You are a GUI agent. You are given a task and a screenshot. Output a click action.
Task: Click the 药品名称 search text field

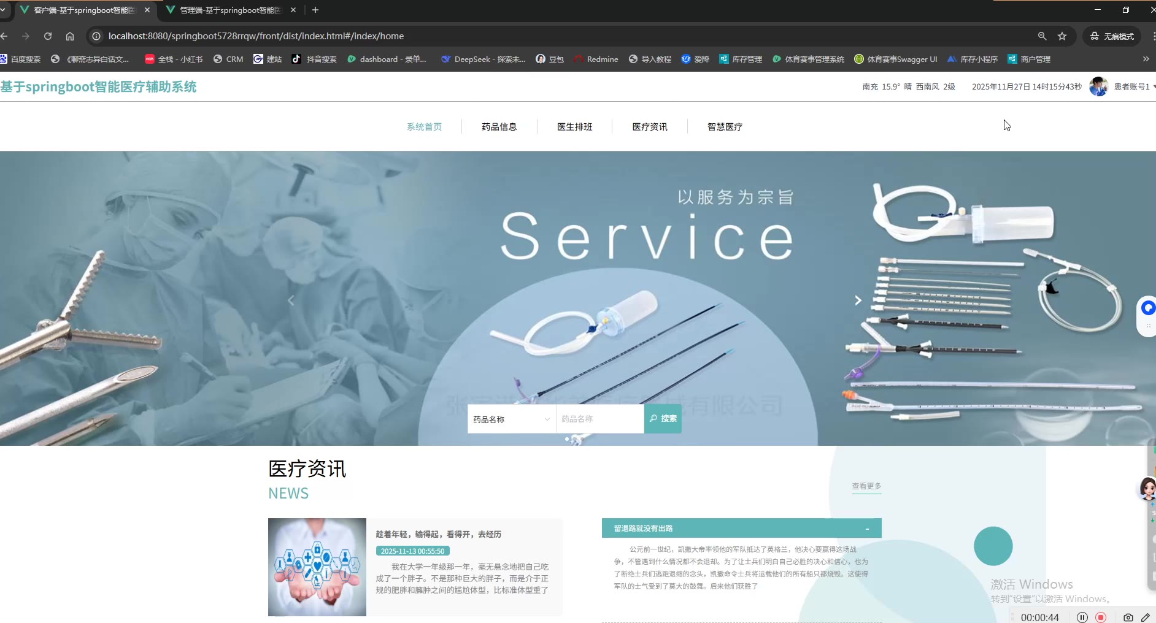pos(600,419)
